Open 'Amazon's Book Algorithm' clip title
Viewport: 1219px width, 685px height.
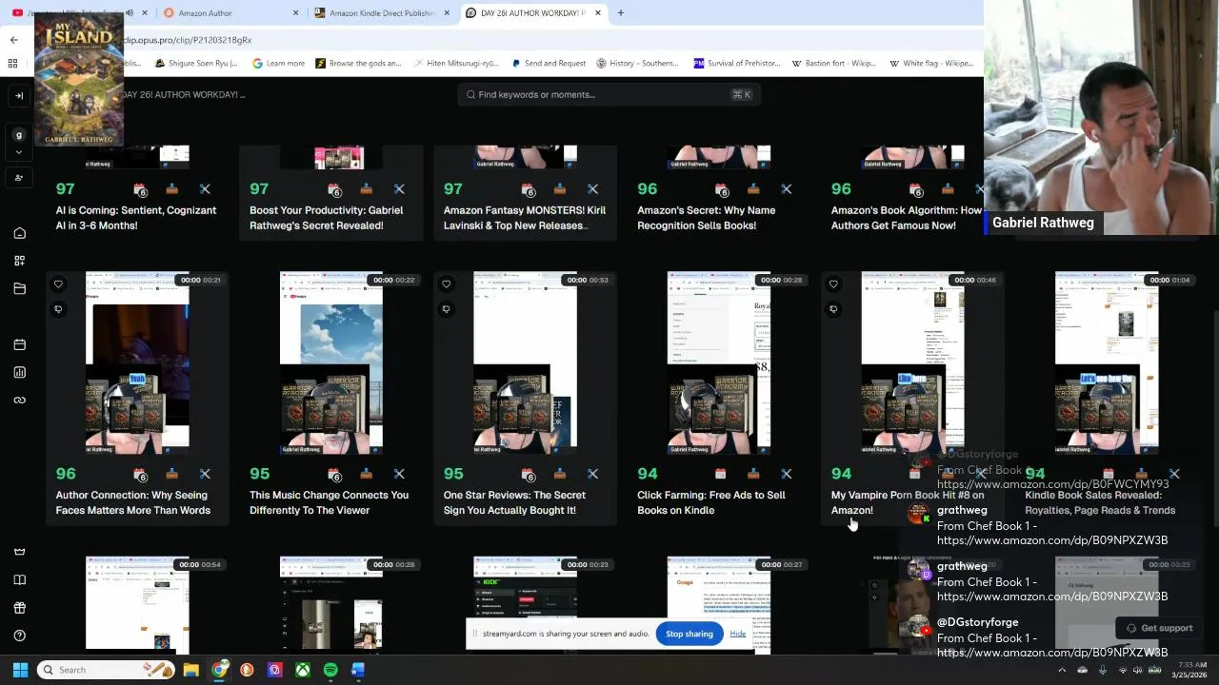pos(906,218)
